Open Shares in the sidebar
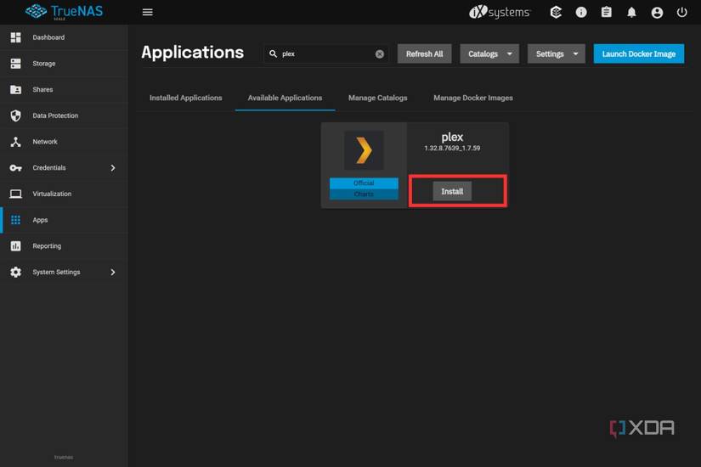701x467 pixels. (64, 89)
